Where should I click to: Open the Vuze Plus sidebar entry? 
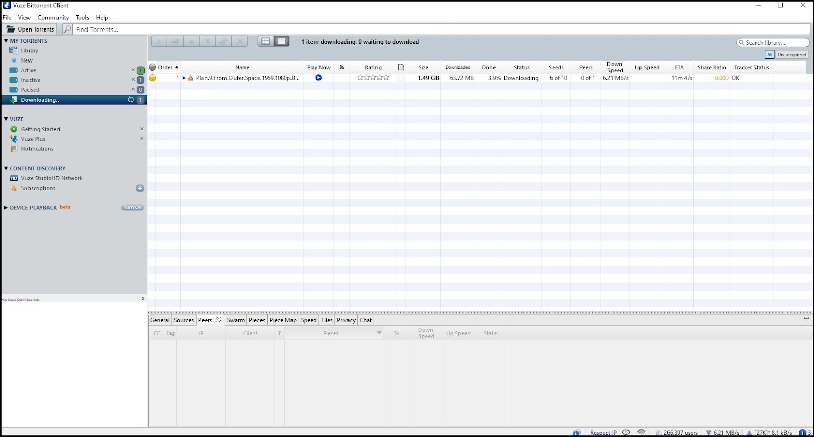[33, 139]
